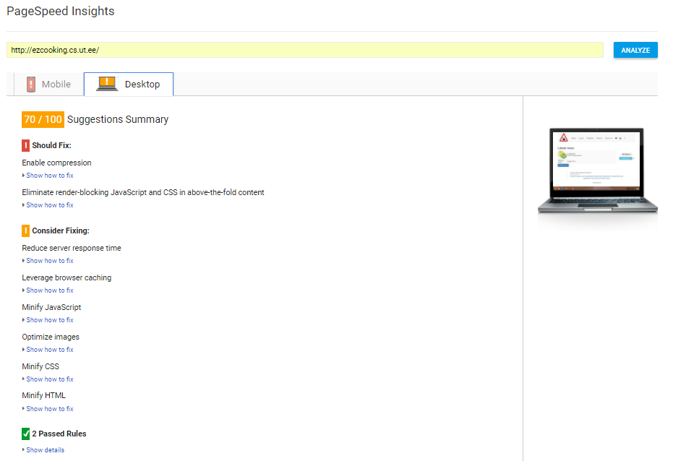Click the 2 Passed Rules label
The image size is (686, 461).
pos(59,434)
